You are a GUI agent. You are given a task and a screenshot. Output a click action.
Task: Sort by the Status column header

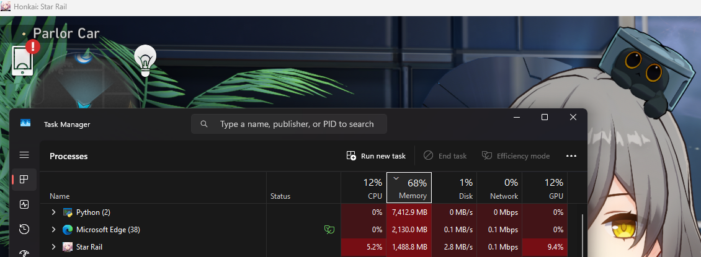303,188
